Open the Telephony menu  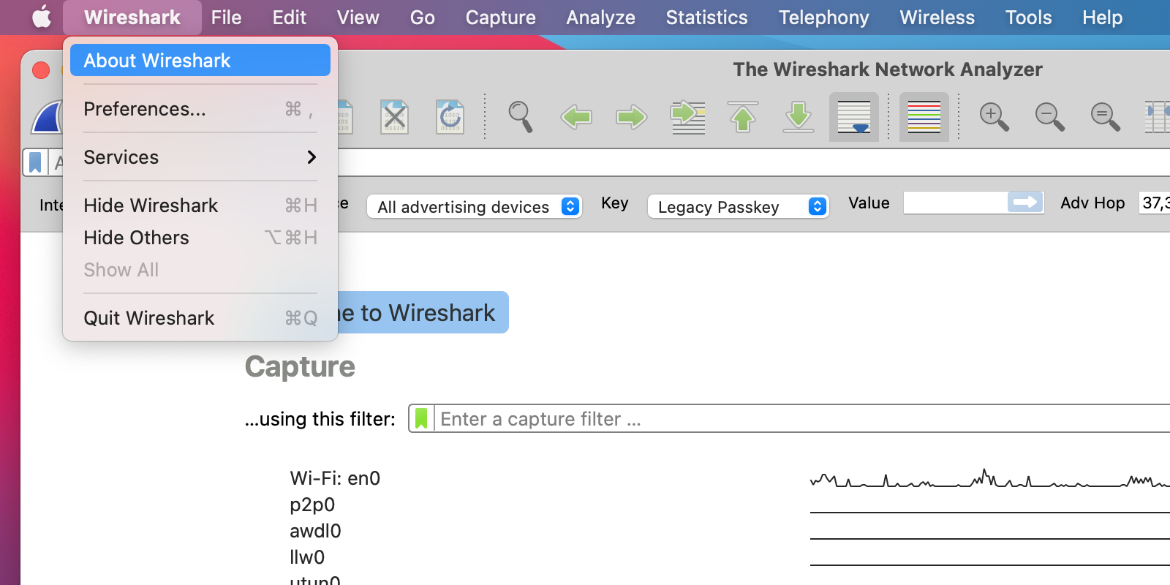(x=824, y=18)
